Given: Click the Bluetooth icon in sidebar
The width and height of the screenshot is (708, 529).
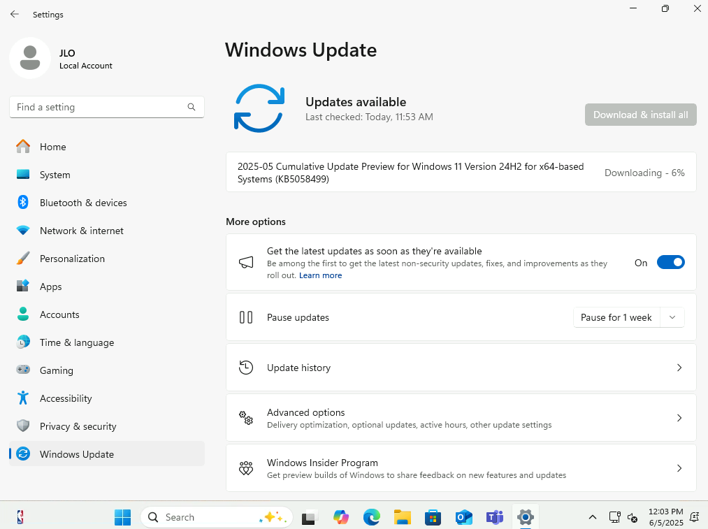Looking at the screenshot, I should (23, 202).
